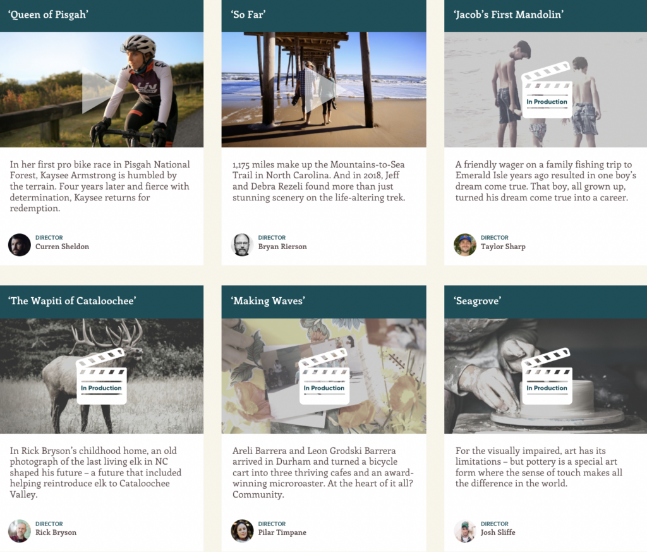The height and width of the screenshot is (552, 647).
Task: Click the clapperboard icon on 'Jacob's First Mandolin'
Action: [x=547, y=90]
